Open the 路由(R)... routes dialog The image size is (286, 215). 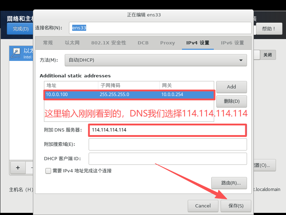(229, 183)
